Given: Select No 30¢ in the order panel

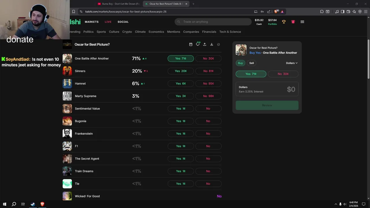Looking at the screenshot, I should (x=283, y=74).
